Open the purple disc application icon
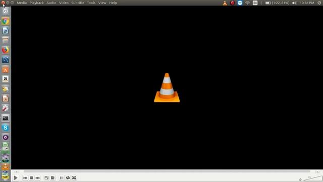This screenshot has width=323, height=182. 6,138
